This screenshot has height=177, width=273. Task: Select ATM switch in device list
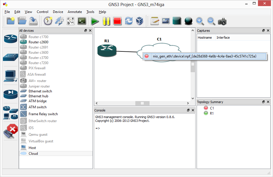[56, 107]
